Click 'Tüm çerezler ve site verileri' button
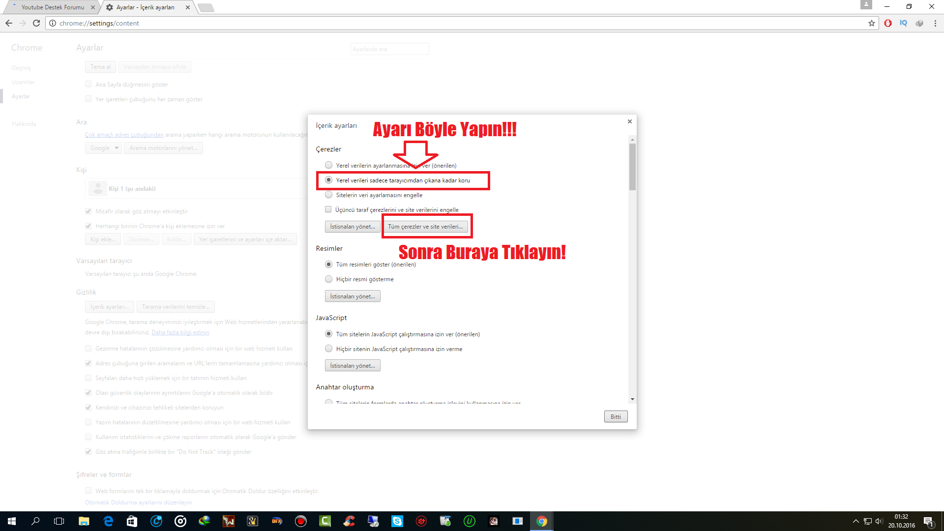Image resolution: width=944 pixels, height=531 pixels. (425, 227)
